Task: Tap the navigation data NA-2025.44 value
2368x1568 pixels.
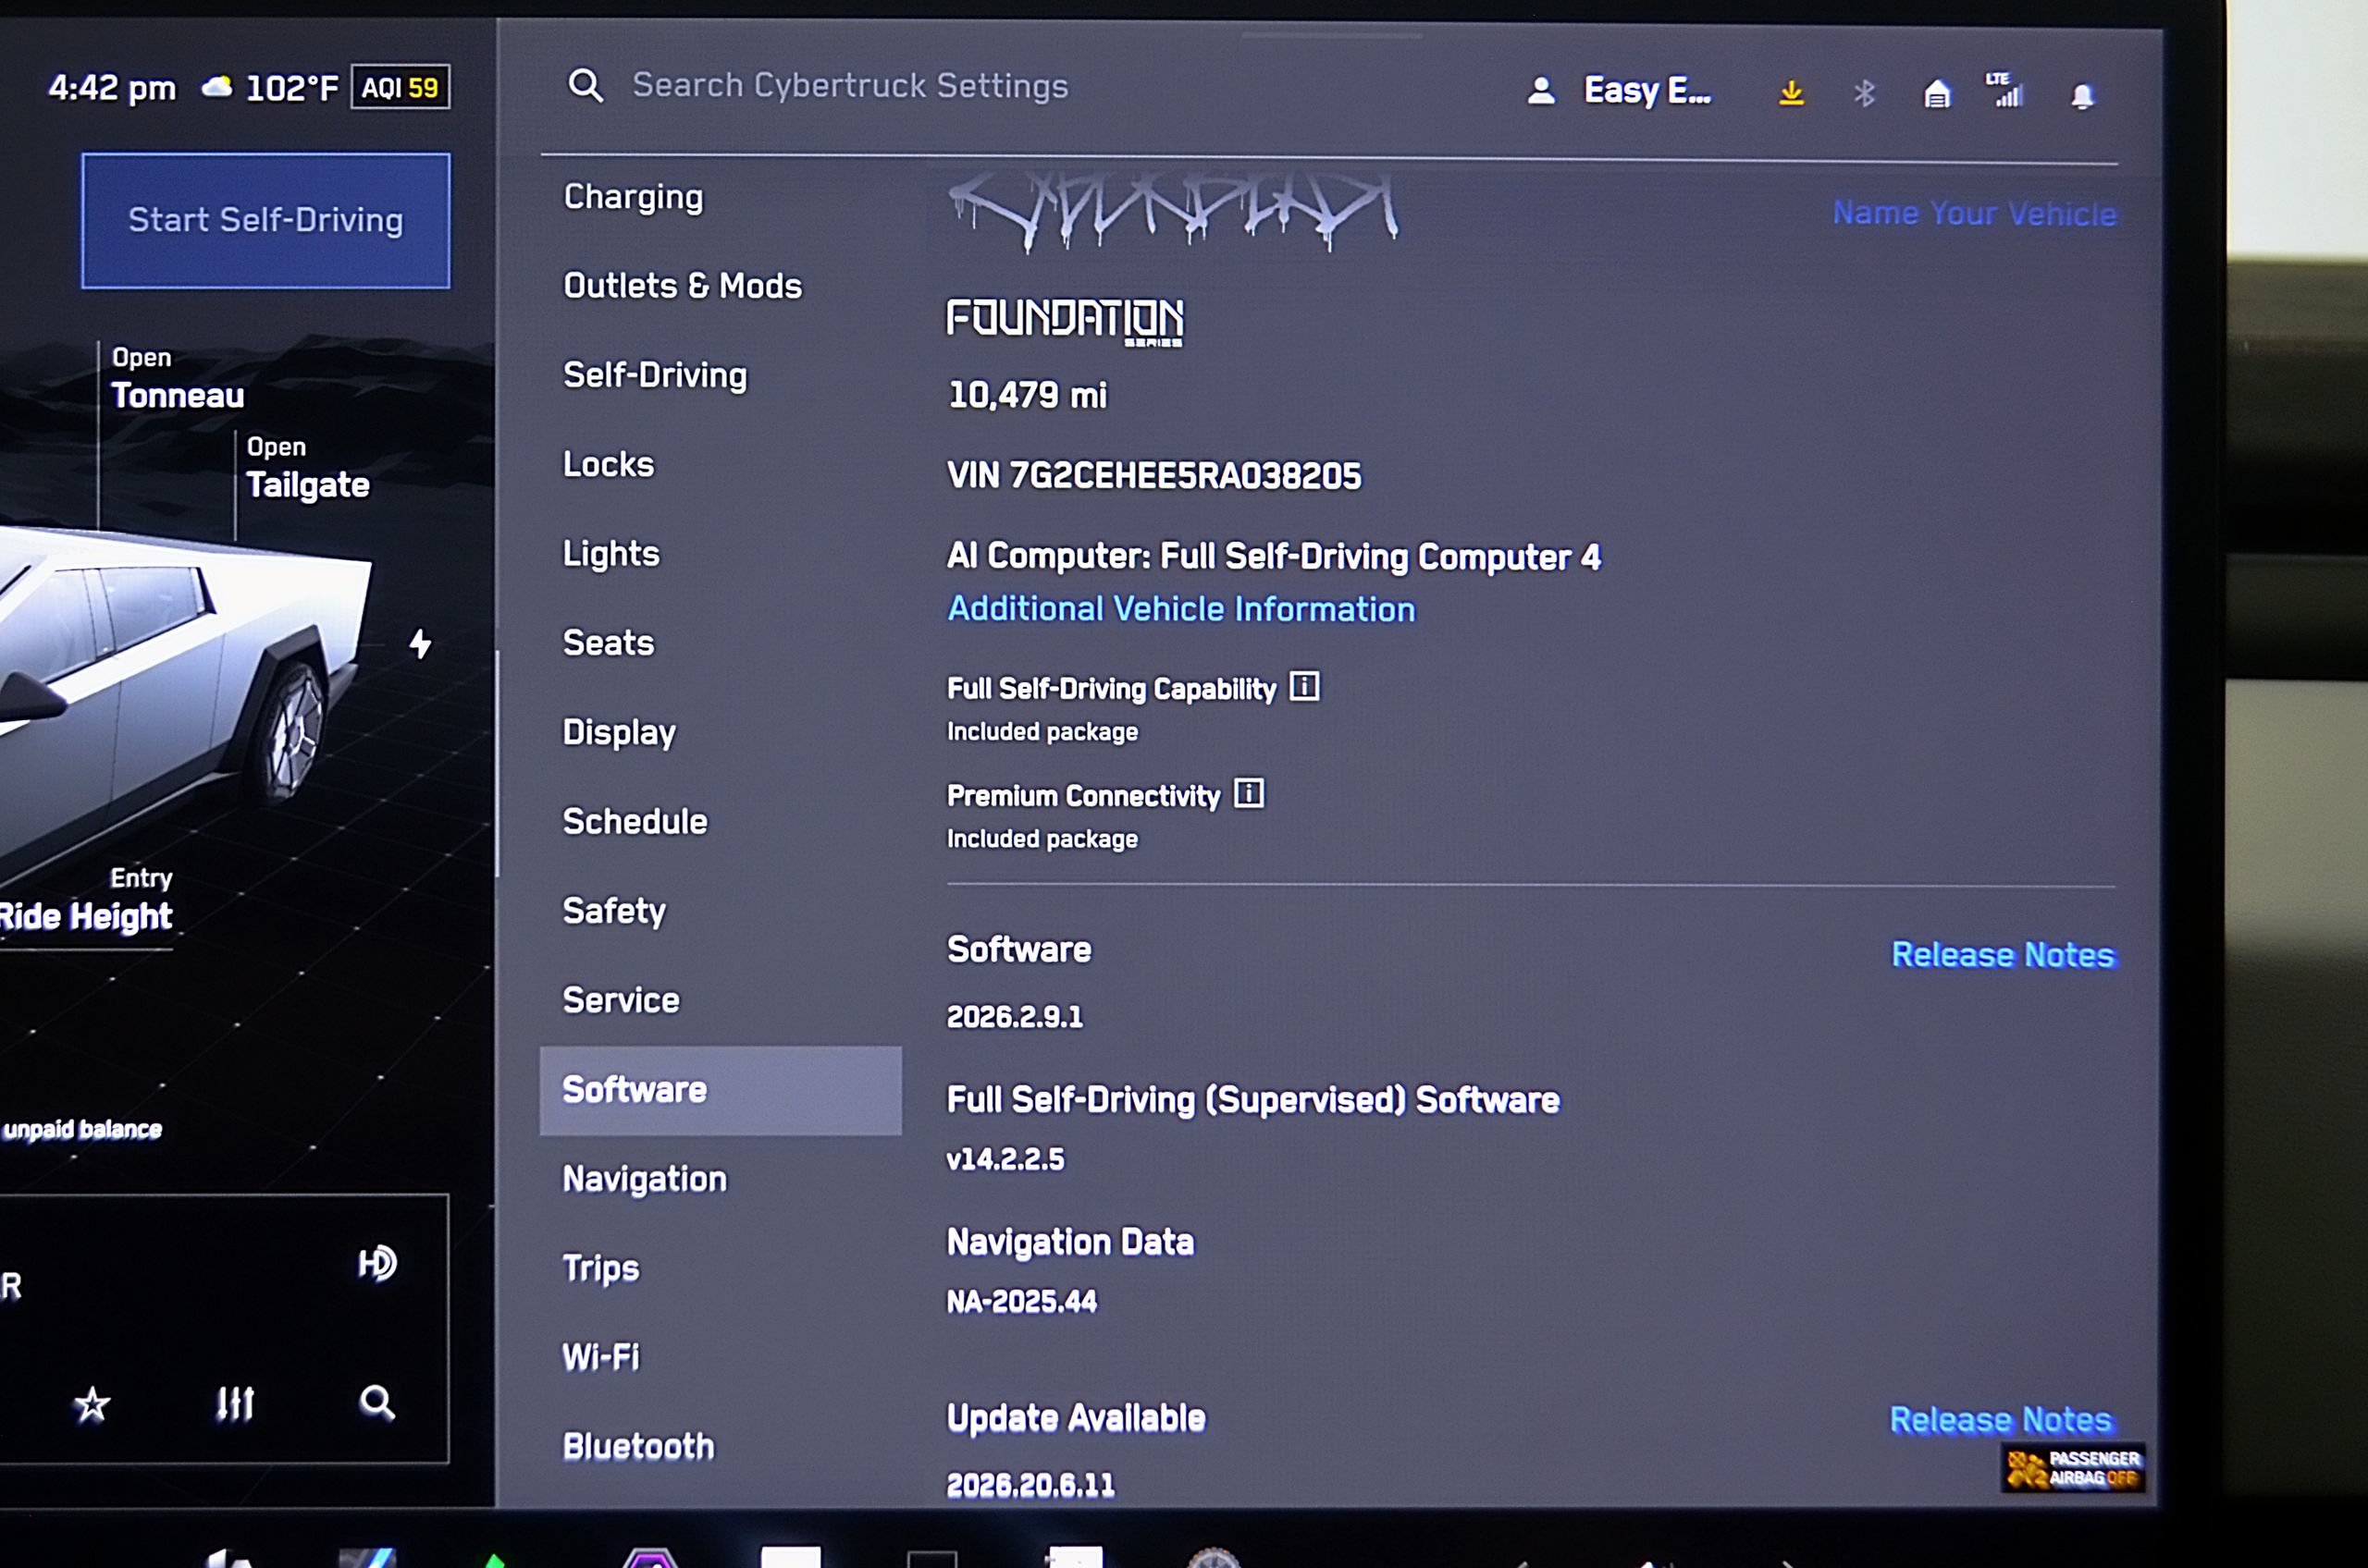Action: (x=1021, y=1301)
